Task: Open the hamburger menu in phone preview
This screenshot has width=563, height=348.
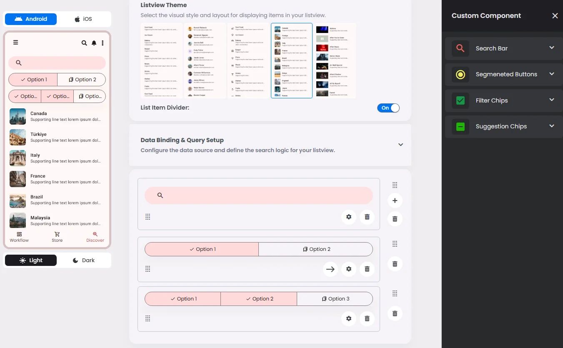Action: (x=15, y=42)
